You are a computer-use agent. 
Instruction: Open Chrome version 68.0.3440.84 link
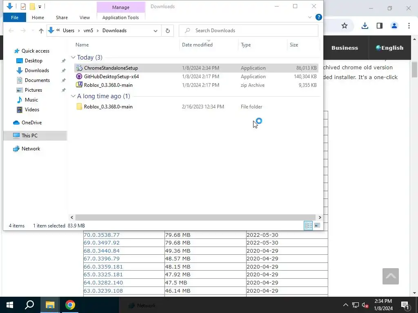tap(102, 251)
